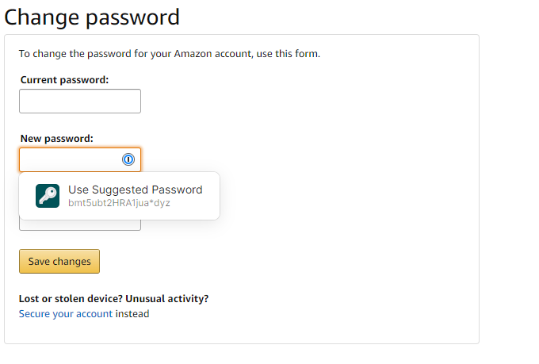Open the 1Password icon in New password field
The height and width of the screenshot is (364, 539).
pyautogui.click(x=128, y=159)
